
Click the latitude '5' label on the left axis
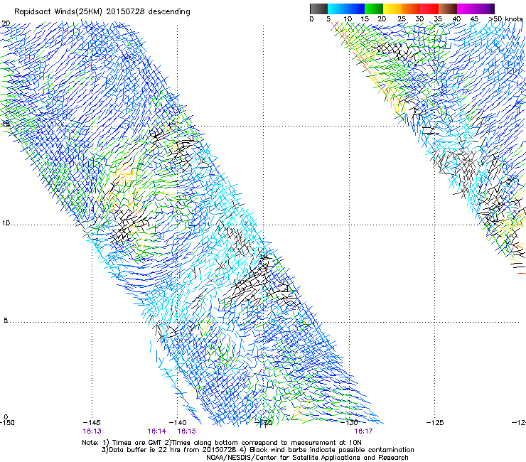point(6,321)
